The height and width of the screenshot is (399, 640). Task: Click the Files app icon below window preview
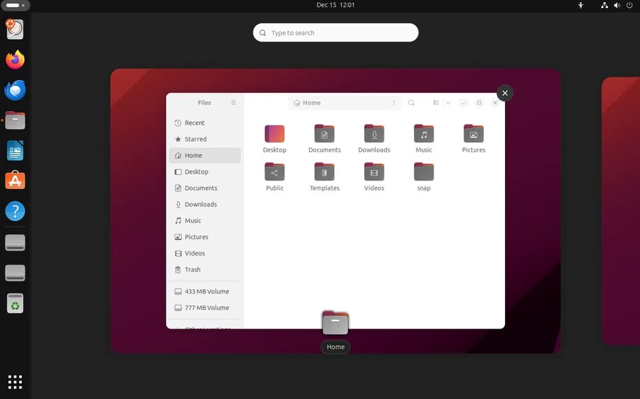pyautogui.click(x=335, y=323)
